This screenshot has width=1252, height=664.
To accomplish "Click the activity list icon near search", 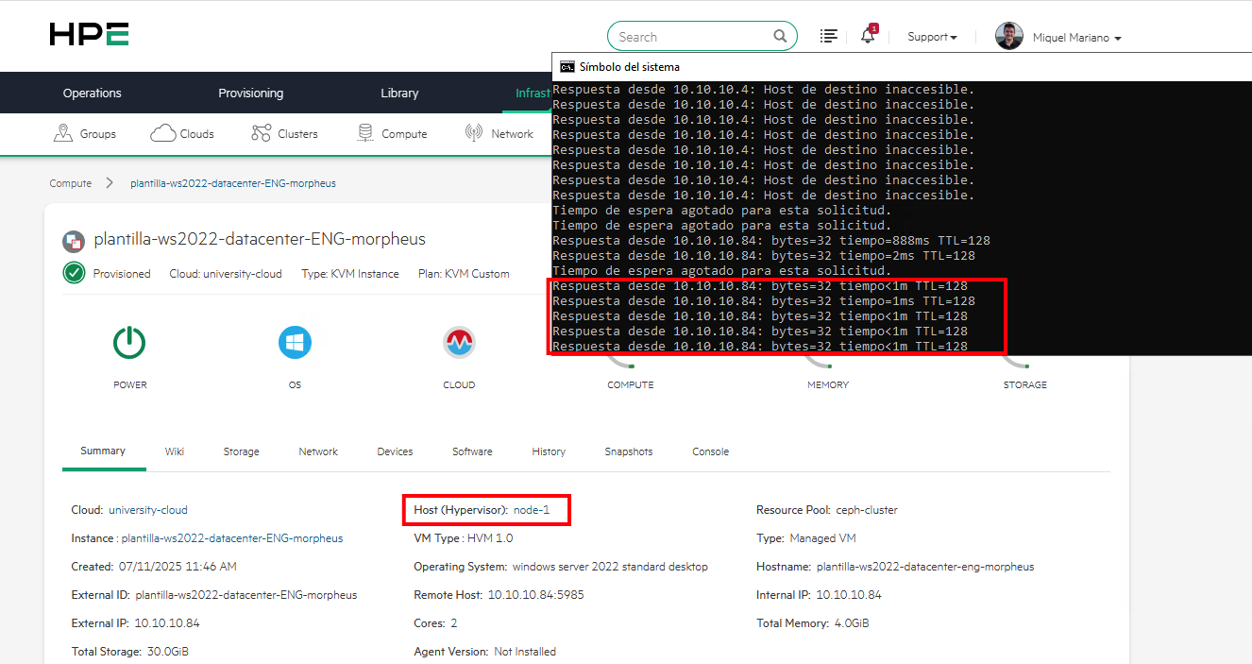I will click(828, 36).
